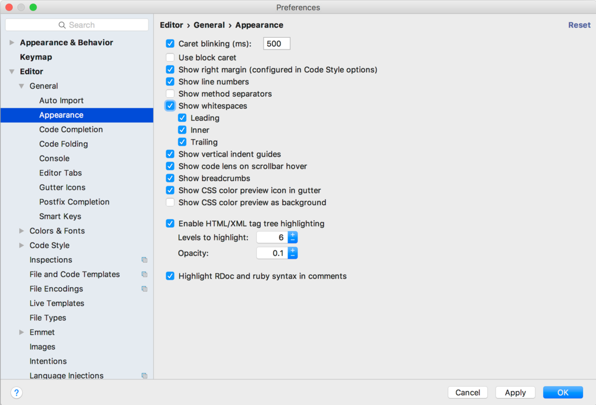The height and width of the screenshot is (405, 596).
Task: Toggle Show method separators checkbox
Action: 170,94
